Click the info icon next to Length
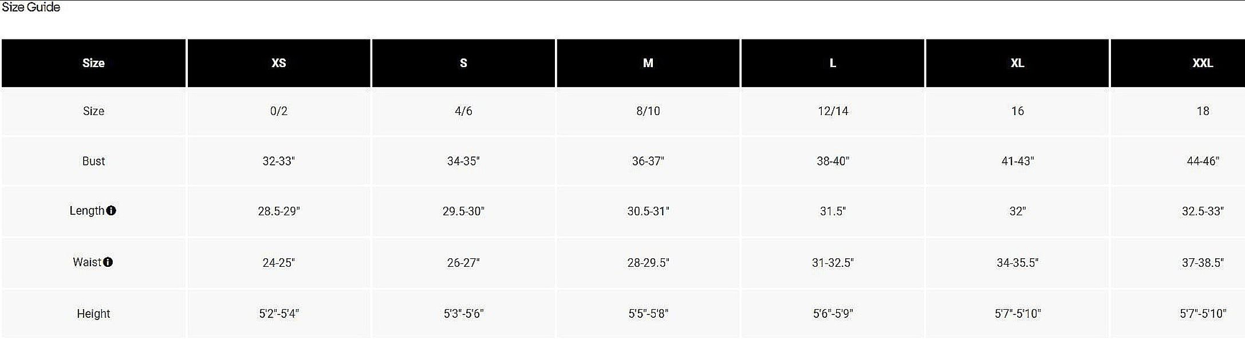Viewport: 1245px width, 339px height. [x=111, y=211]
